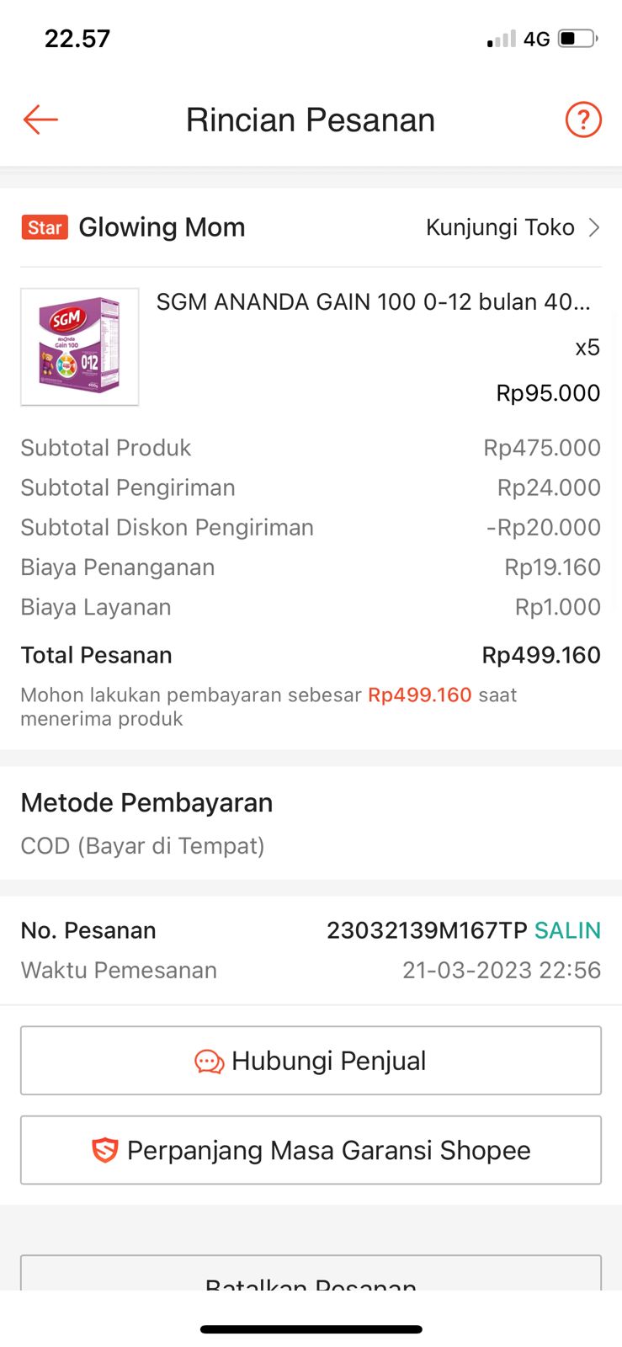Tap the SGM ANANDA GAIN product title
Viewport: 622px width, 1347px height.
coord(373,301)
